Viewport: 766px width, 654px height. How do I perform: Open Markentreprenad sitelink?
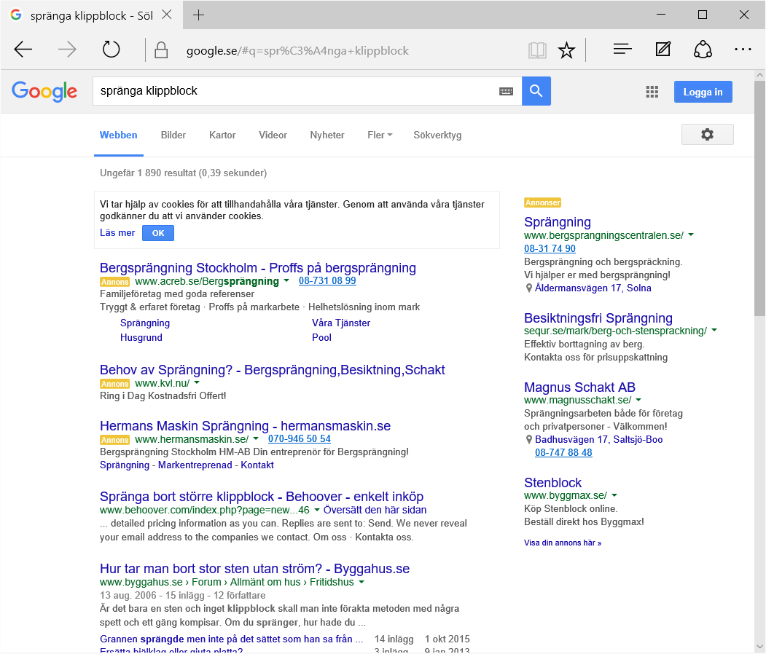[195, 465]
